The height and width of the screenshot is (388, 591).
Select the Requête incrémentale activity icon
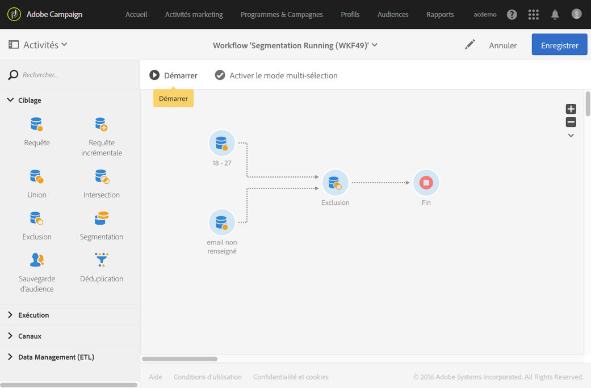click(102, 124)
